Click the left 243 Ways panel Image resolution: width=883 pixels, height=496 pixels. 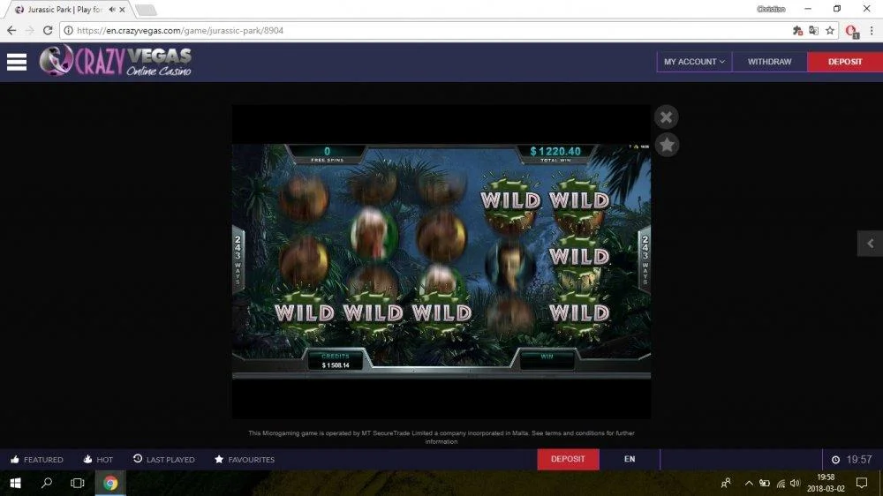[x=238, y=259]
